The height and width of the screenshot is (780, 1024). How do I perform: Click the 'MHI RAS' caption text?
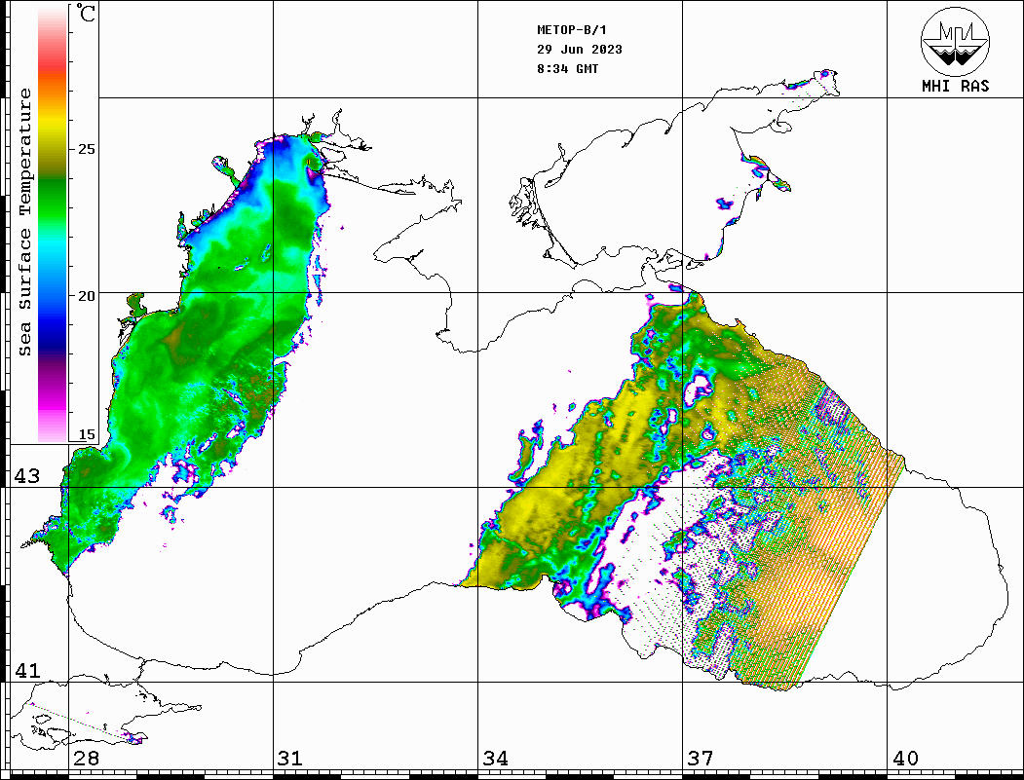956,86
